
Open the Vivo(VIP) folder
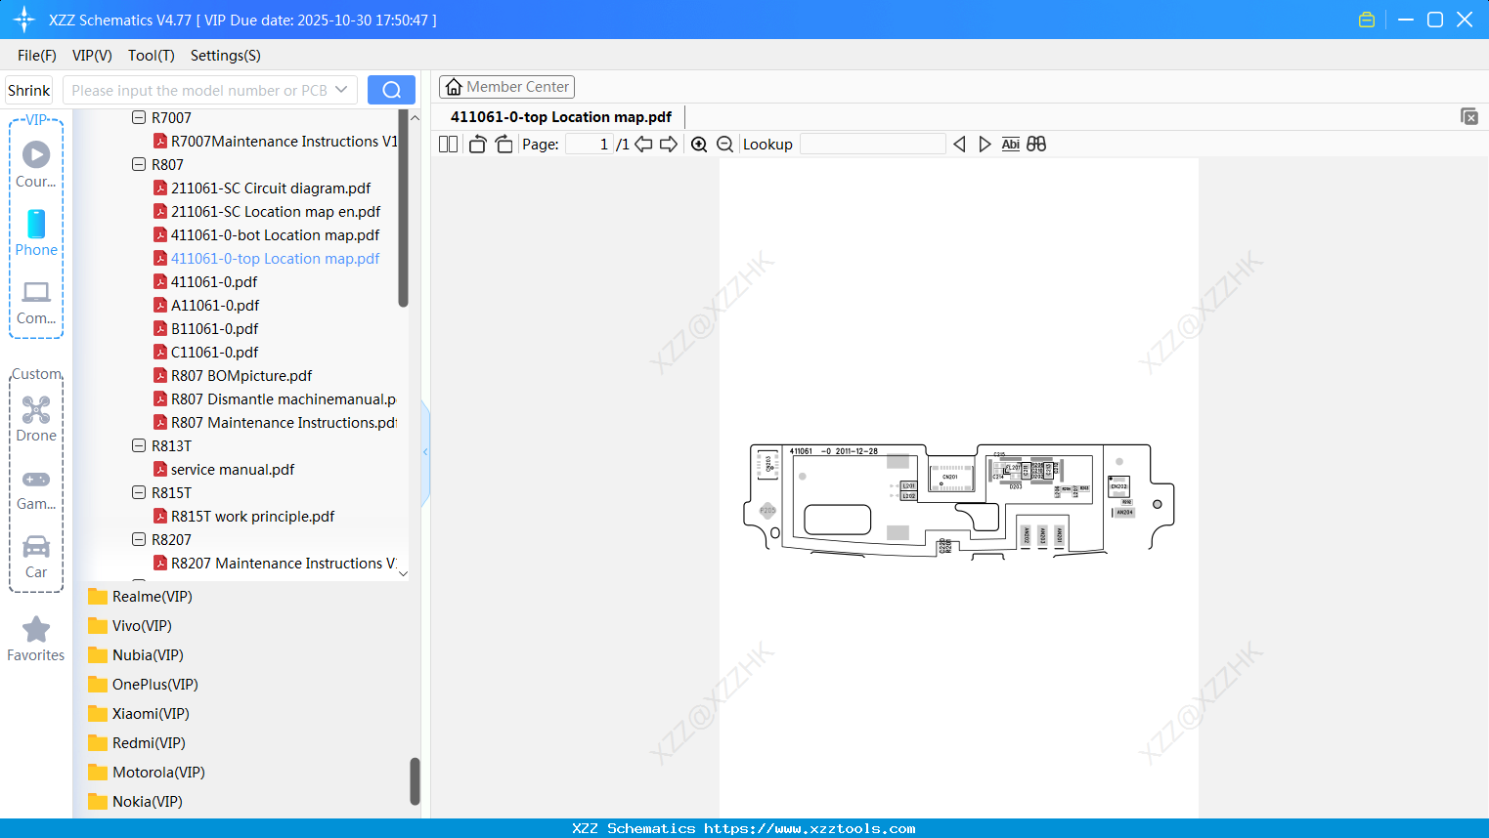click(x=129, y=626)
